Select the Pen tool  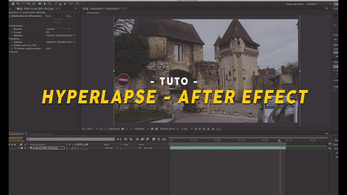(44, 4)
